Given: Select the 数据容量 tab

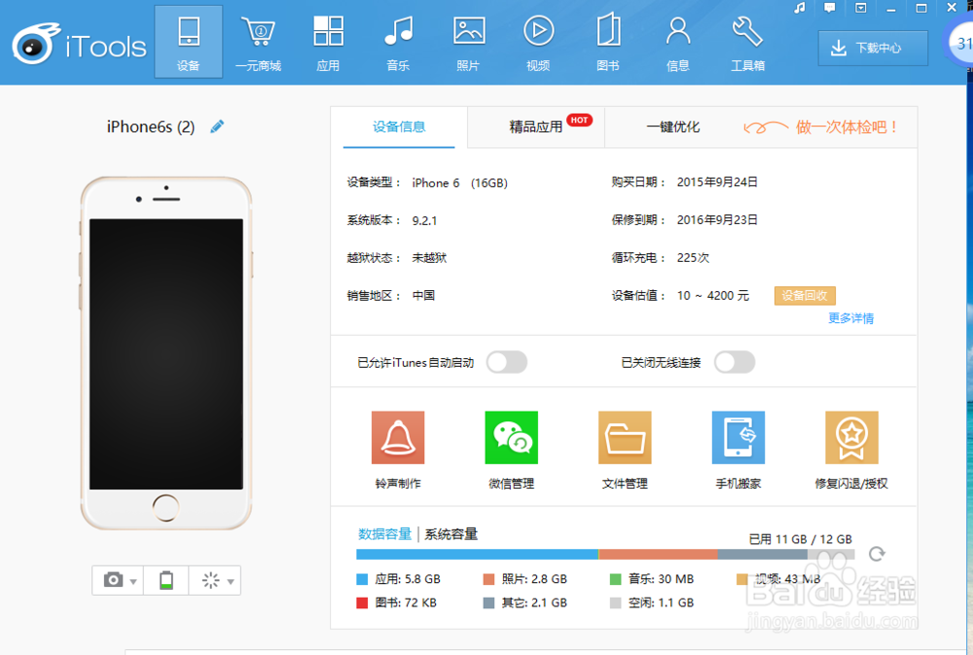Looking at the screenshot, I should (x=384, y=534).
